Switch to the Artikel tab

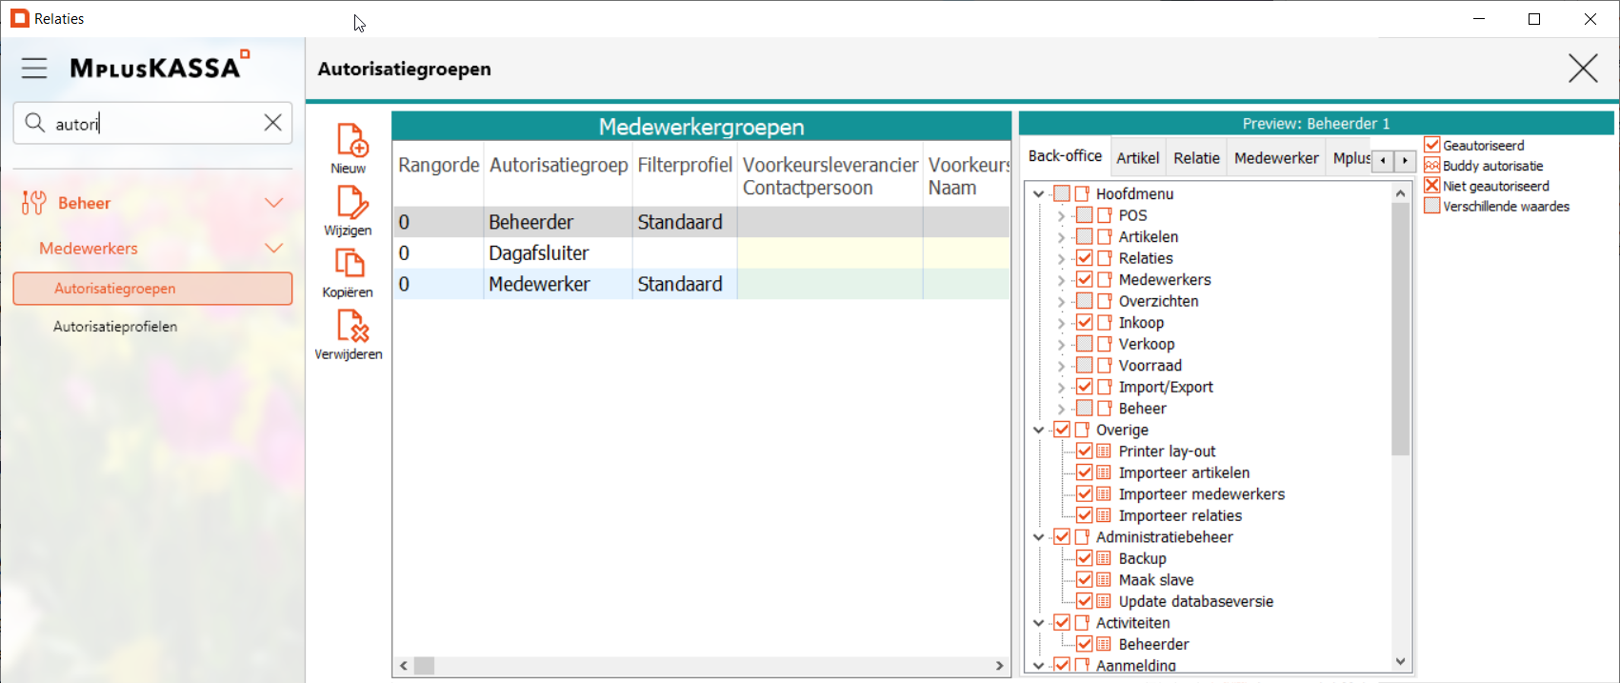(x=1137, y=158)
